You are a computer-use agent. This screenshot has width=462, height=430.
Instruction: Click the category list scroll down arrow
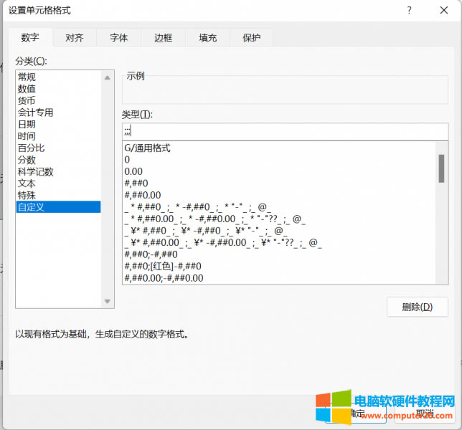pyautogui.click(x=108, y=302)
